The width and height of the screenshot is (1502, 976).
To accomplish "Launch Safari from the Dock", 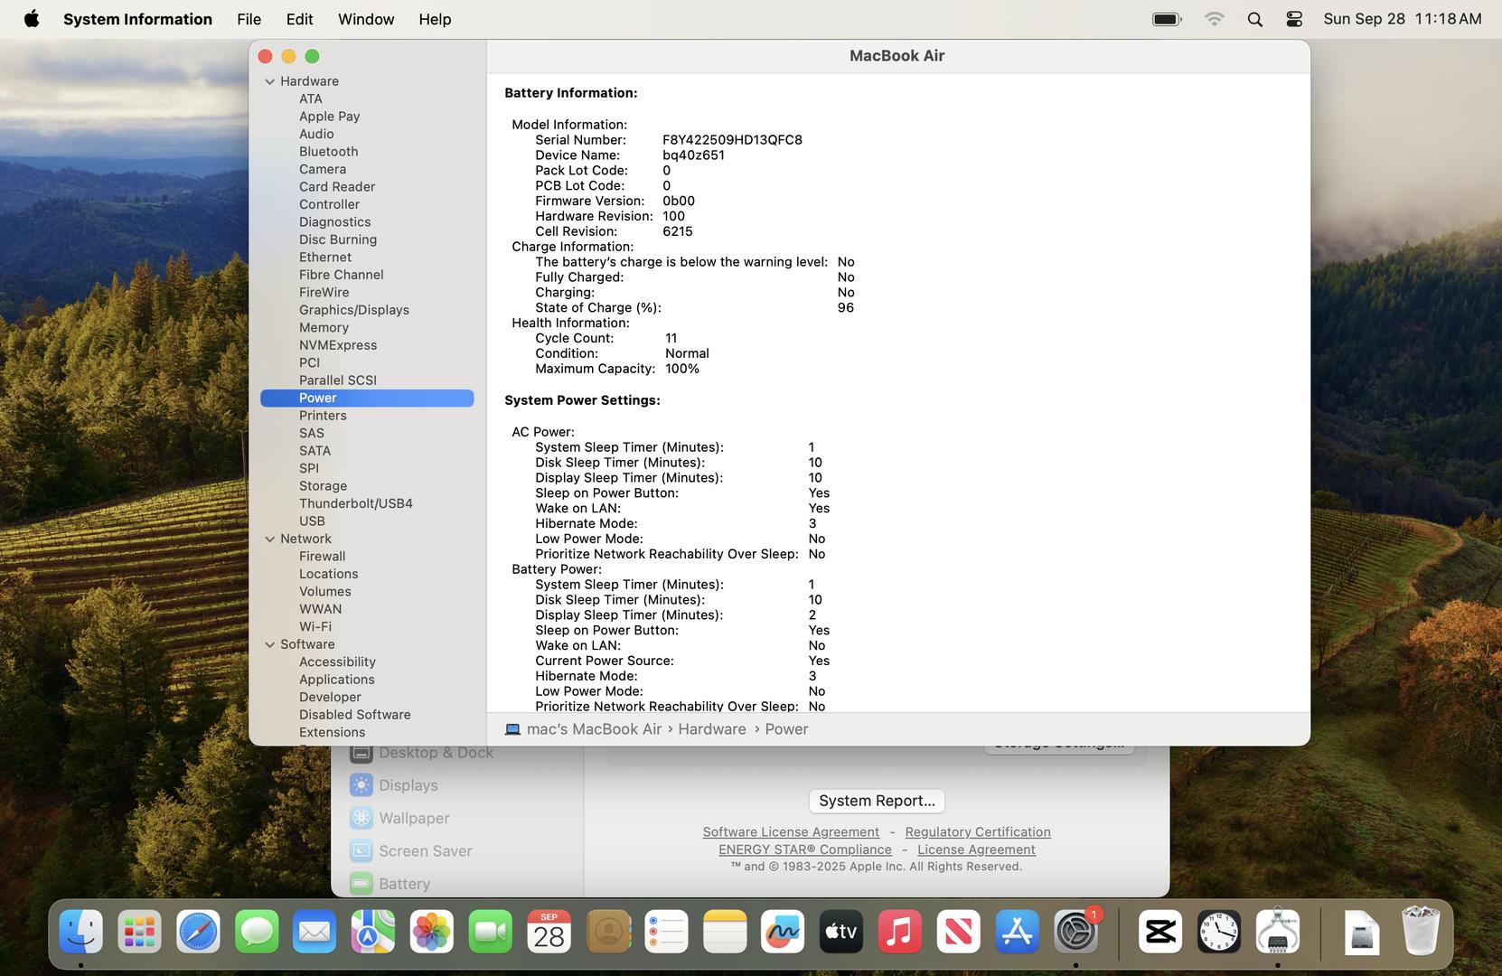I will (x=198, y=932).
